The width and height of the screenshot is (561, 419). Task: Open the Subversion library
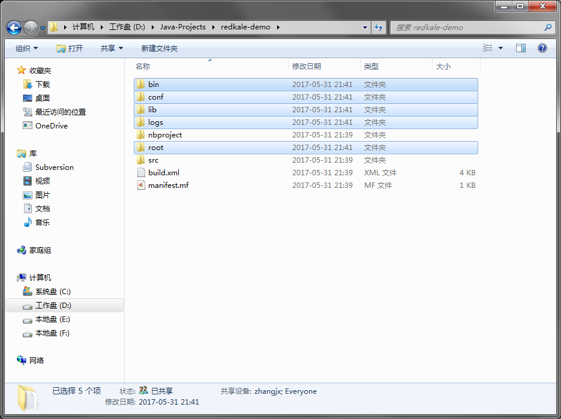coord(54,167)
